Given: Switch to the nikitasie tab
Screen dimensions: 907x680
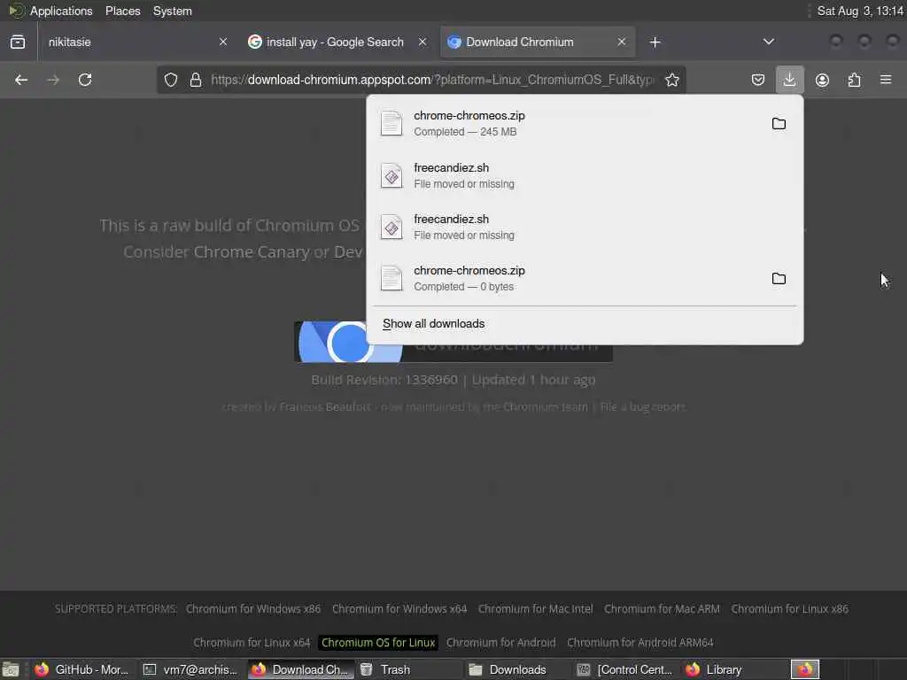Looking at the screenshot, I should point(137,42).
